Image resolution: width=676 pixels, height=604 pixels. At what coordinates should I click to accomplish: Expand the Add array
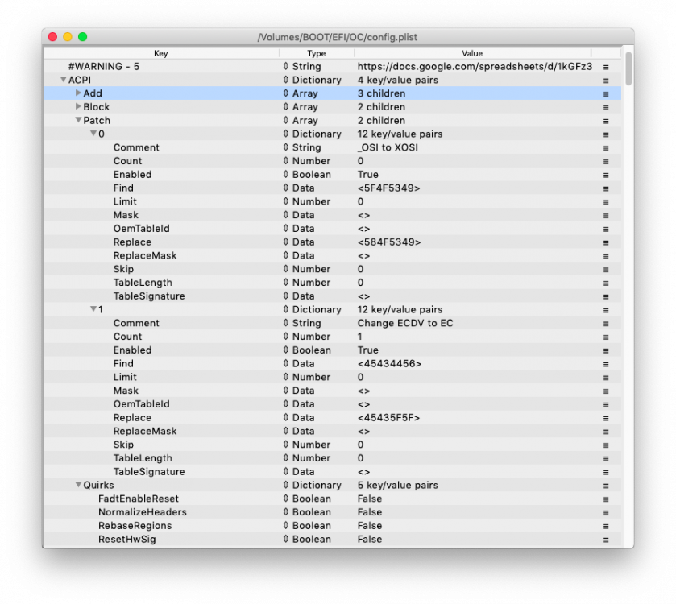coord(78,93)
